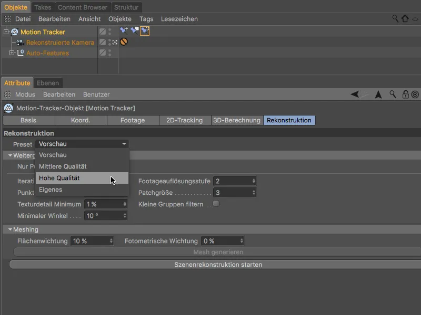This screenshot has height=315, width=421.
Task: Toggle visibility dots of Rekonstruierte Kamera
Action: pyautogui.click(x=109, y=42)
